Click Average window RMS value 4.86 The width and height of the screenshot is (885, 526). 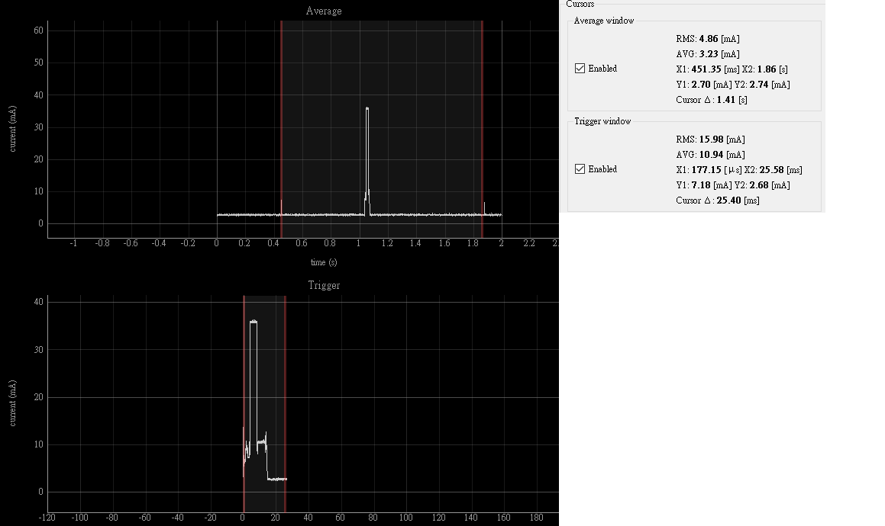pyautogui.click(x=709, y=39)
